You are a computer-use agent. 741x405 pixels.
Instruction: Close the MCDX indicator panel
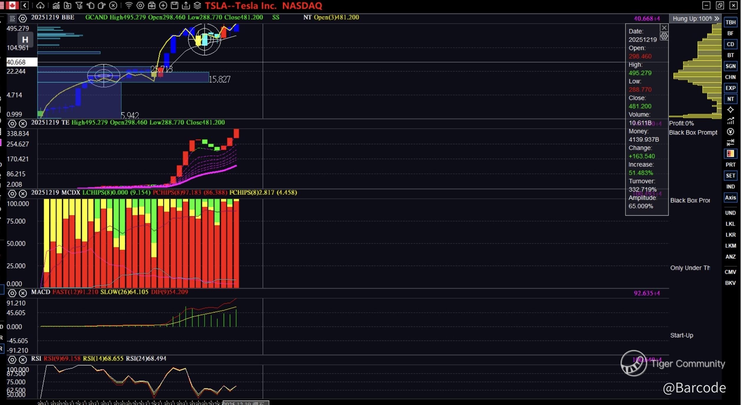coord(23,194)
